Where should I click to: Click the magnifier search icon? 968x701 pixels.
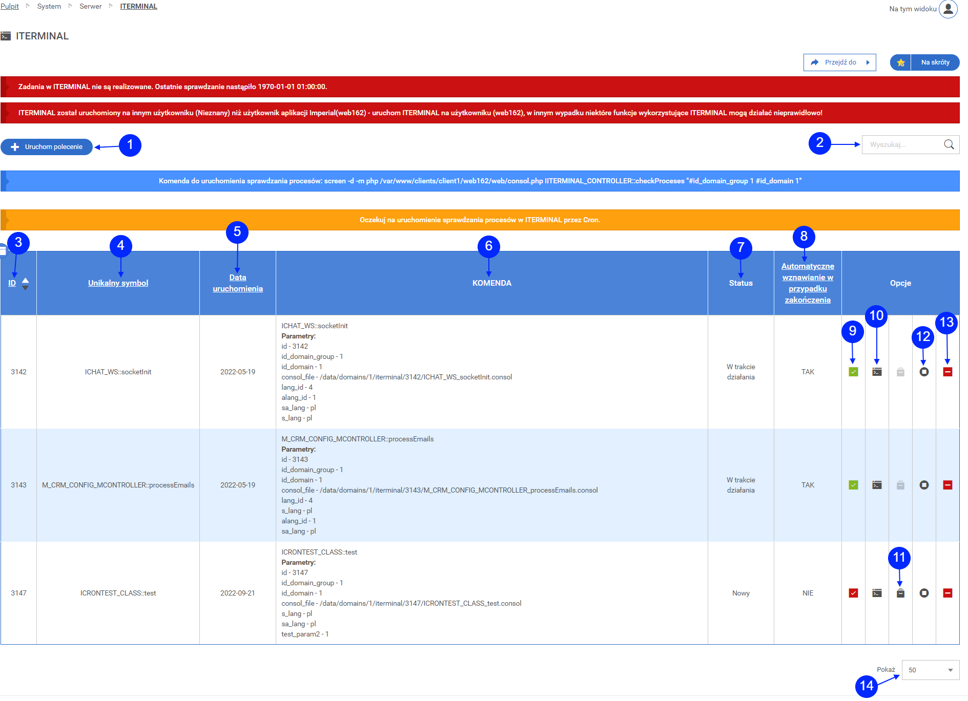[x=949, y=144]
